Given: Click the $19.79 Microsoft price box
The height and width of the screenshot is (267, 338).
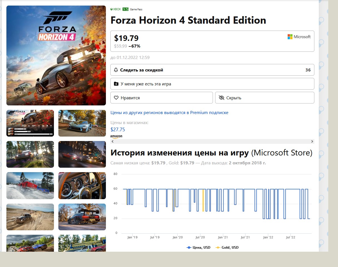Looking at the screenshot, I should coord(195,41).
